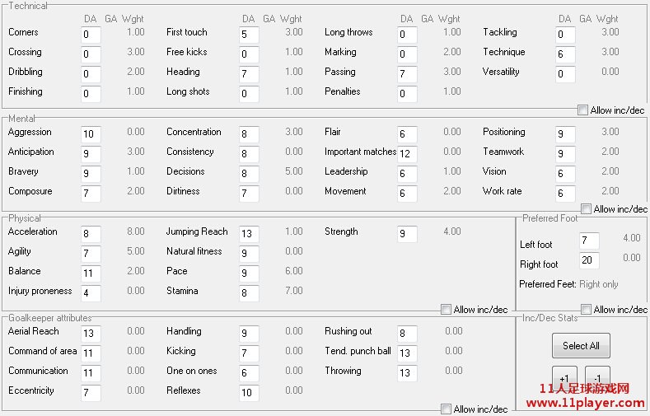This screenshot has height=416, width=650.
Task: Focus the Aerial Reach value field
Action: pyautogui.click(x=91, y=334)
